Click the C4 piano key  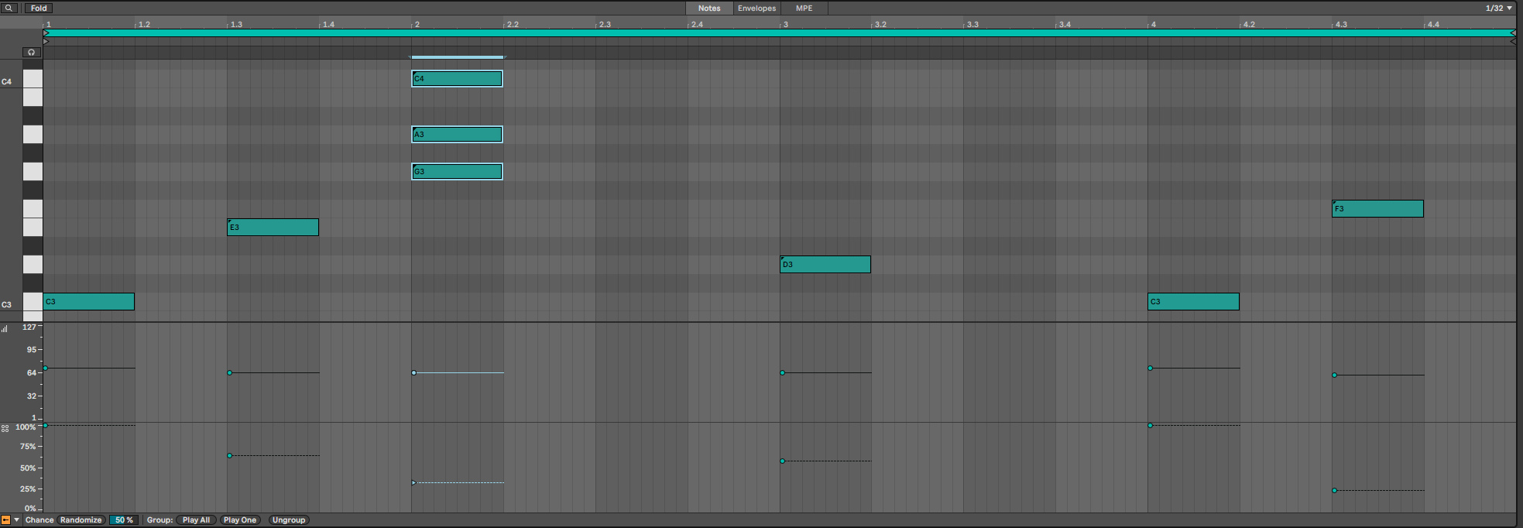[33, 79]
